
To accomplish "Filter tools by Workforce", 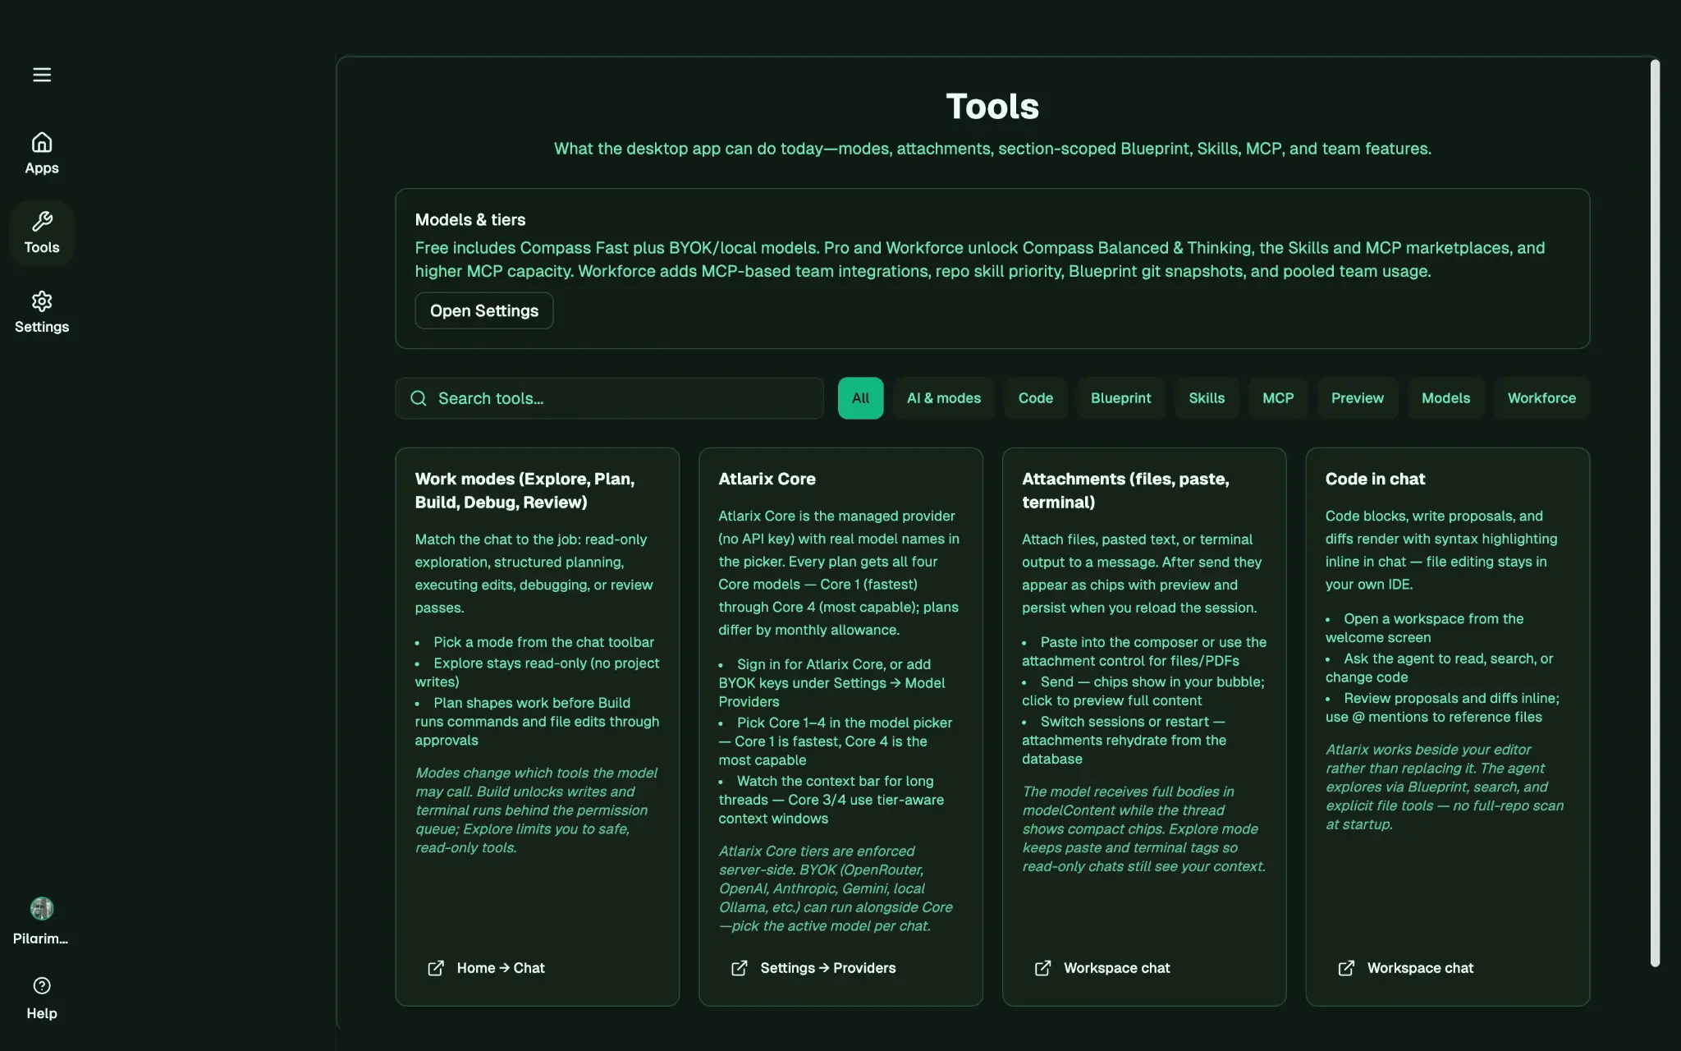I will pos(1541,398).
